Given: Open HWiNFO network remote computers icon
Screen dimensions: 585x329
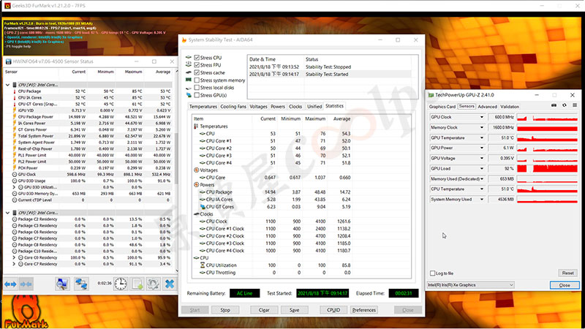Looking at the screenshot, I should (x=81, y=284).
